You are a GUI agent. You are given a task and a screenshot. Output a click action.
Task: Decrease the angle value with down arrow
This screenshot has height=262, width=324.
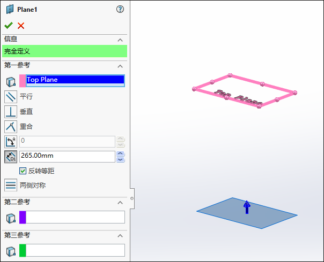coord(121,144)
